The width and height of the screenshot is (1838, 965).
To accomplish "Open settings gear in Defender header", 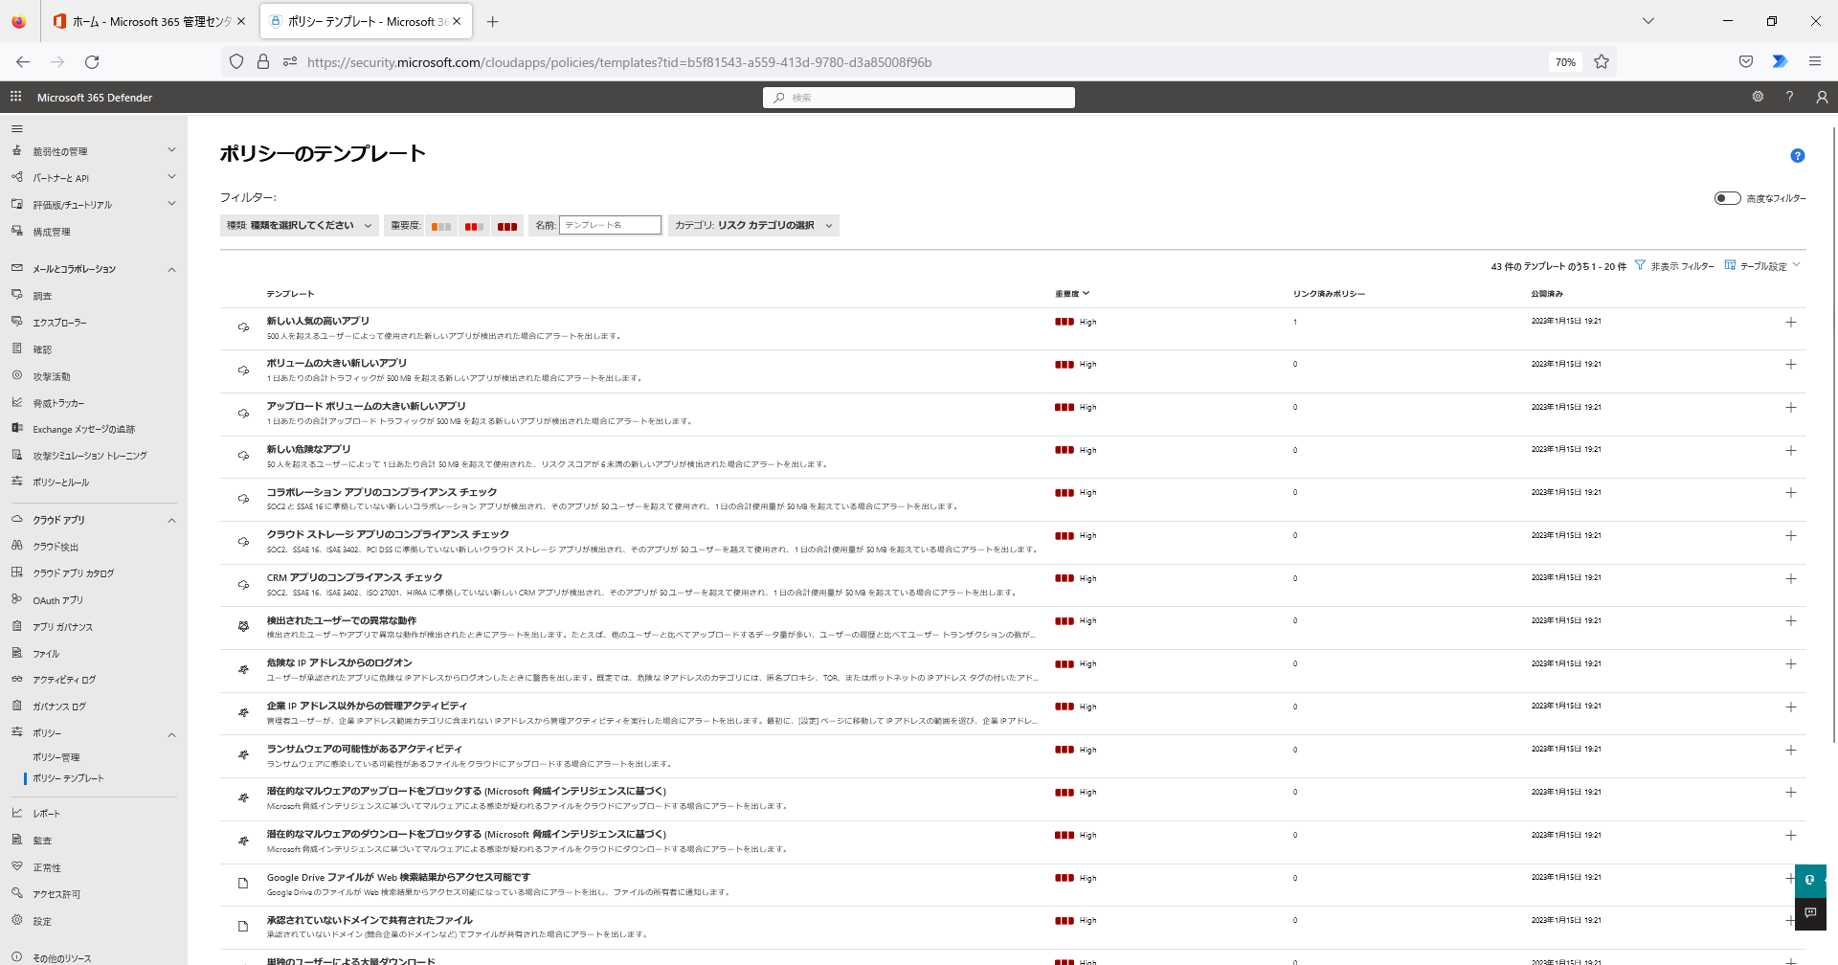I will tap(1758, 97).
